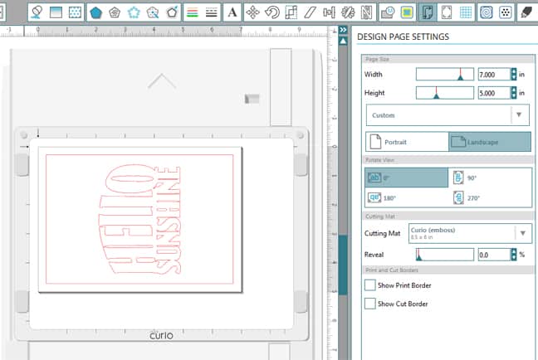Screen dimensions: 538x360
Task: Click the spiral icon in the toolbar
Action: pos(487,12)
